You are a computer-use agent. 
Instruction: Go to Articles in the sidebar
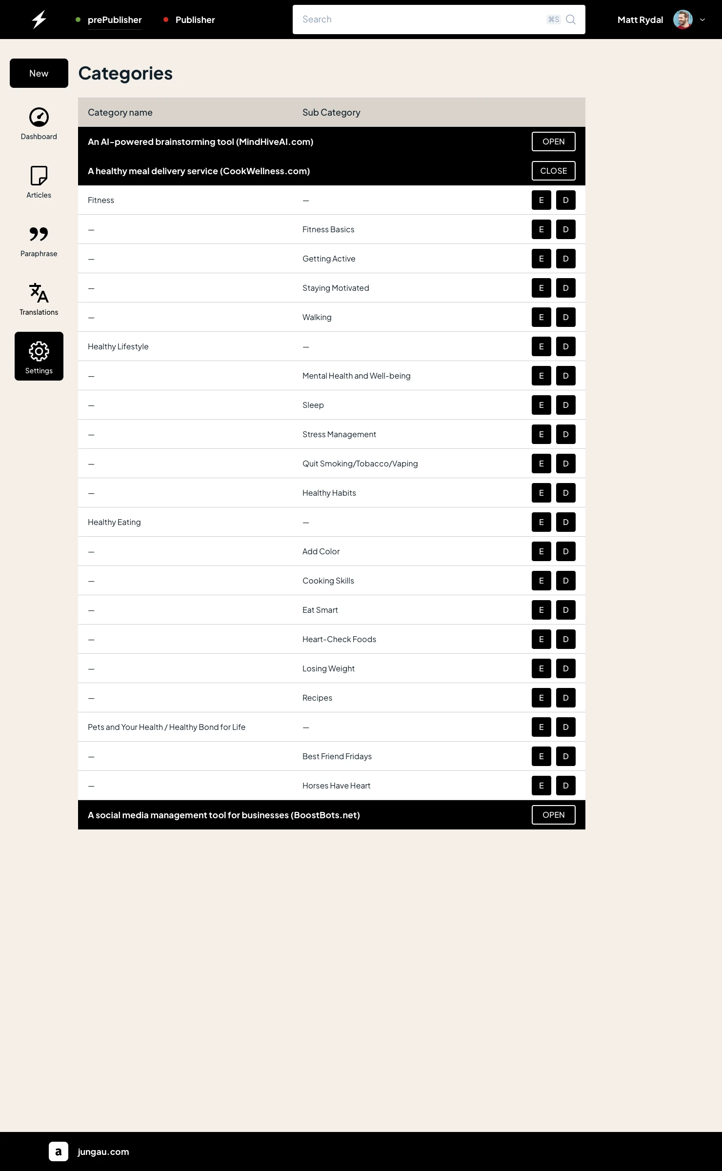click(x=39, y=183)
